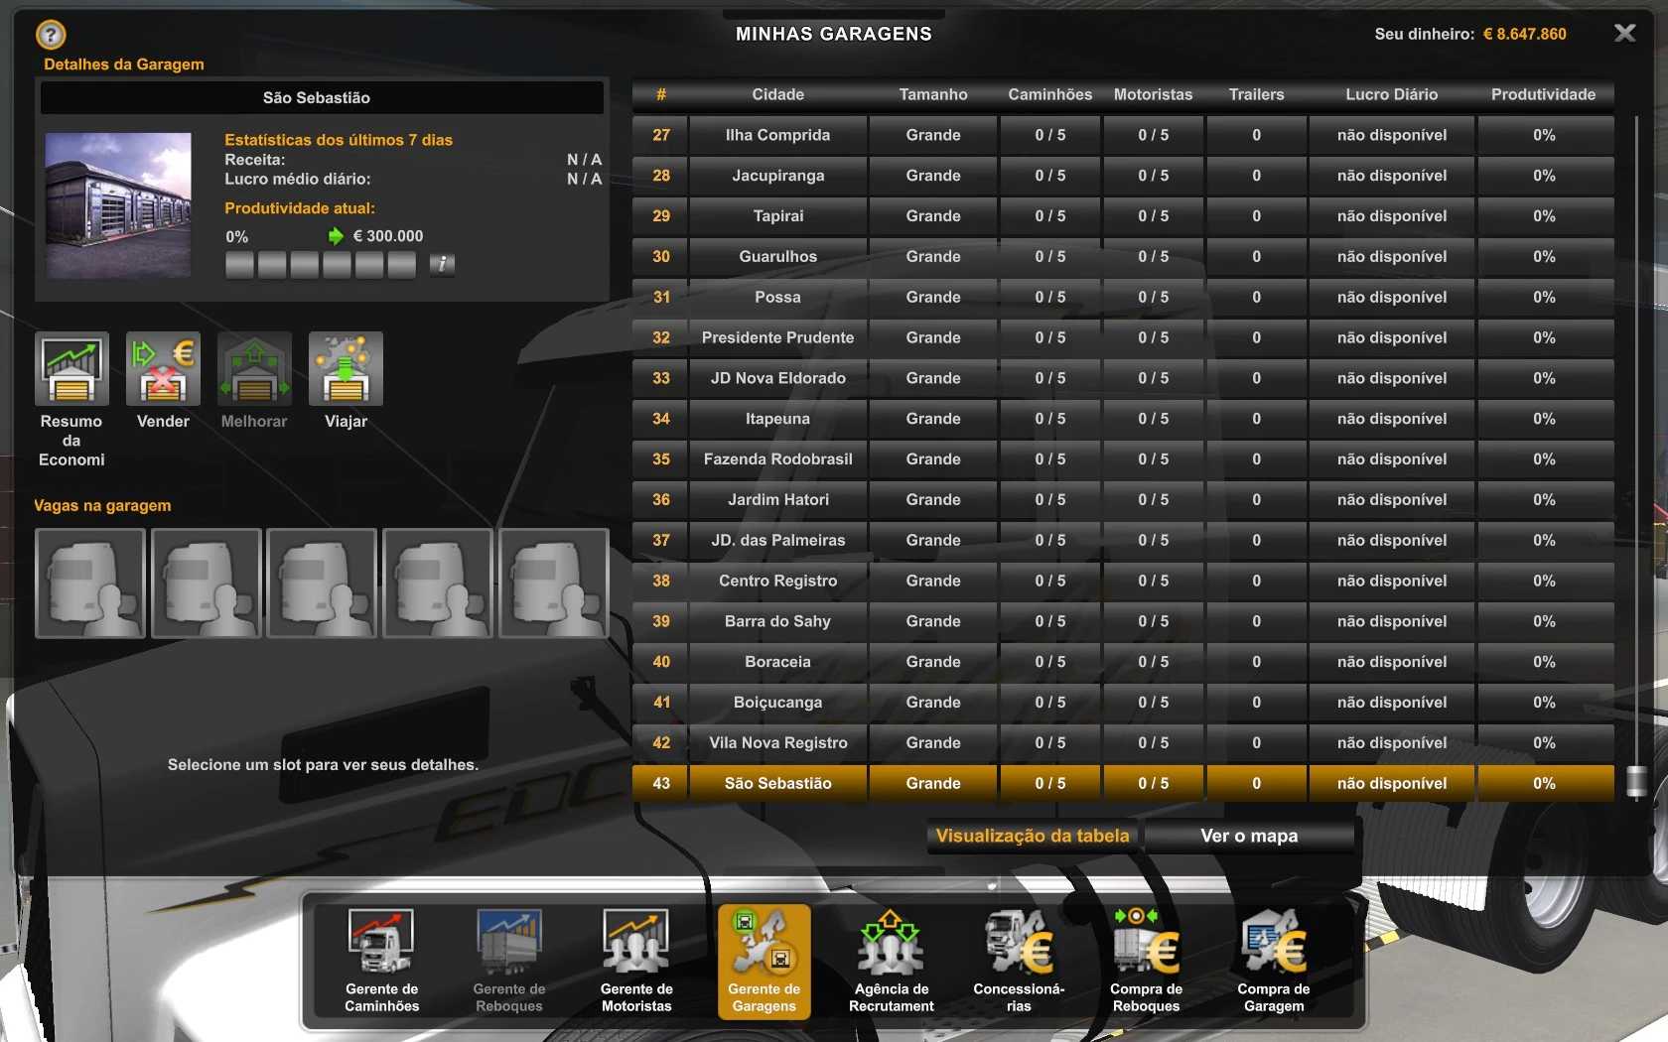Open Compra de Garagem
Screen dimensions: 1668x1042
1274,960
